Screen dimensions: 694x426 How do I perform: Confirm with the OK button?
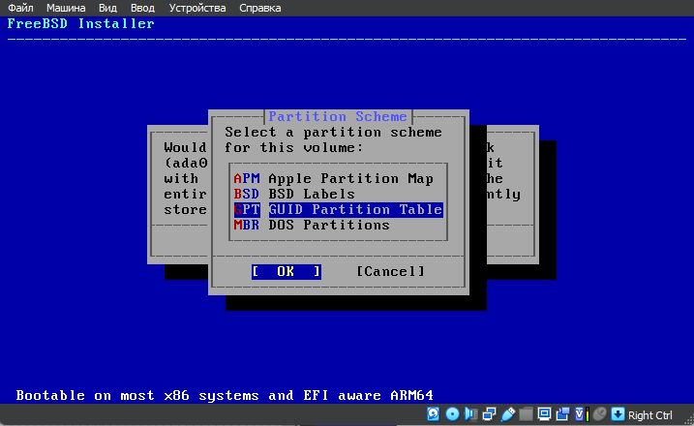[287, 271]
